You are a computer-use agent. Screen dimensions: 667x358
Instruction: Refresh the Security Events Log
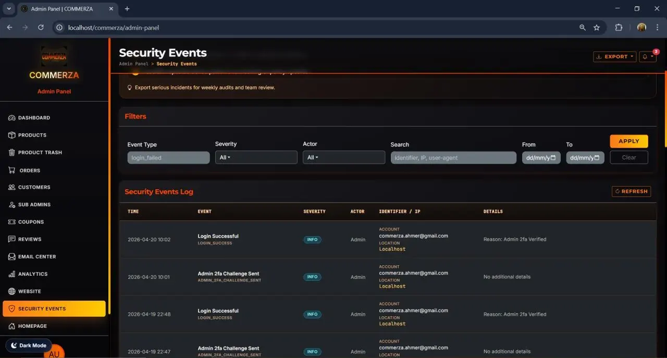point(631,191)
